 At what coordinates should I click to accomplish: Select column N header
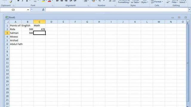click(x=171, y=22)
